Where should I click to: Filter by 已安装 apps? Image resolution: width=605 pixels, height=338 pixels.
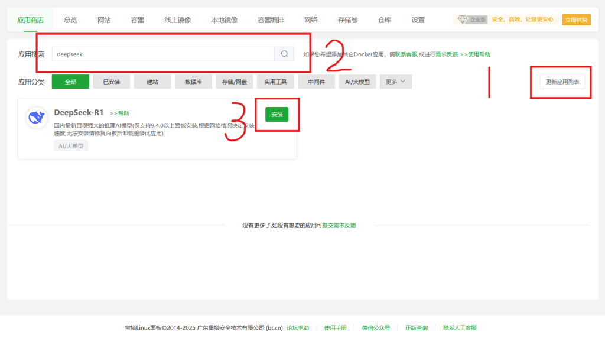pos(112,82)
